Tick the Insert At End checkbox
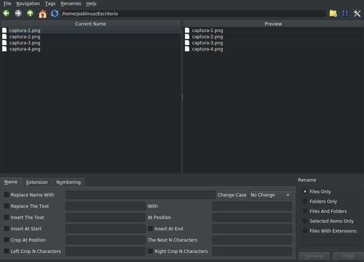 pyautogui.click(x=150, y=229)
